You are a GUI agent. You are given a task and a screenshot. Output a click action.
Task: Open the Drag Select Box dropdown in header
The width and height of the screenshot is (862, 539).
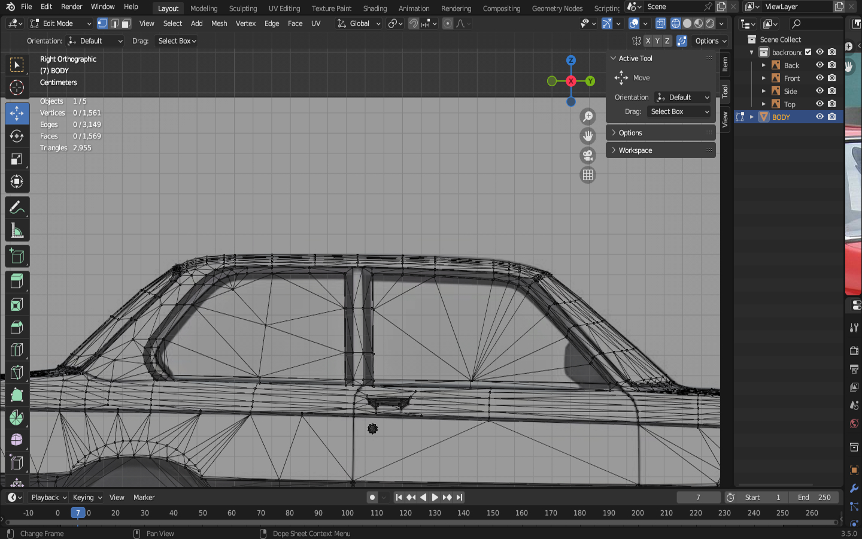[x=177, y=41]
